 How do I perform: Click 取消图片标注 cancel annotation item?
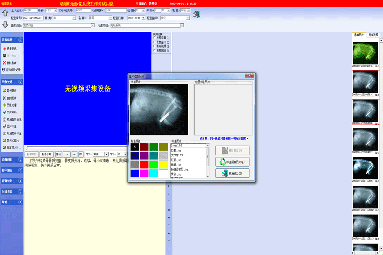pyautogui.click(x=12, y=133)
